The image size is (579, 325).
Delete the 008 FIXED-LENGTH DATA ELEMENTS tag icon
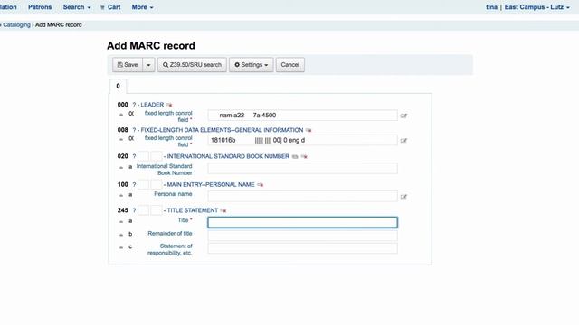308,130
